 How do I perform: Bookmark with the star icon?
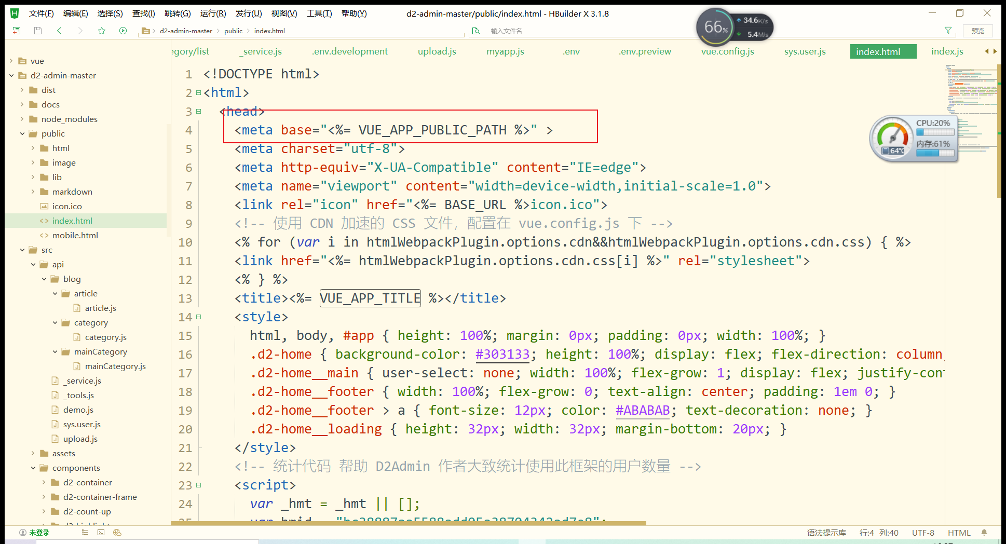[102, 31]
